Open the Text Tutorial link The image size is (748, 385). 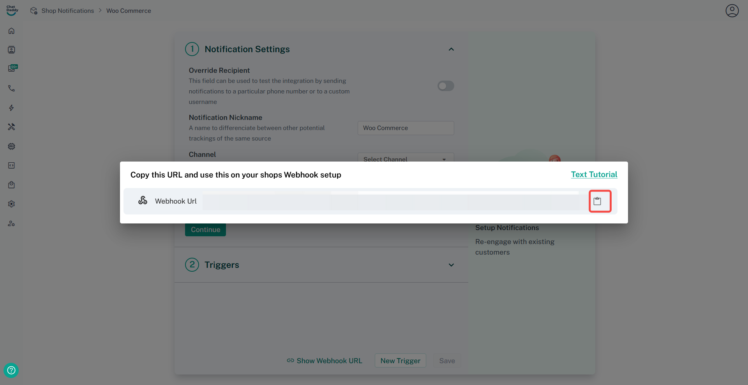[x=594, y=174]
